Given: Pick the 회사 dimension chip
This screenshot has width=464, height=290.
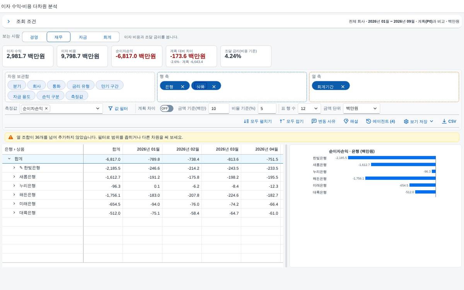Looking at the screenshot, I should pos(37,86).
